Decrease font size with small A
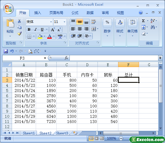The image size is (165, 143). (x=59, y=30)
